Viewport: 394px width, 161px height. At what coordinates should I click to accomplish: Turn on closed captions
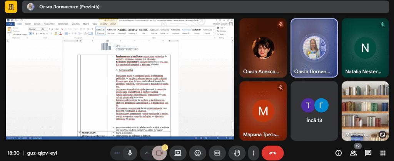[217, 153]
